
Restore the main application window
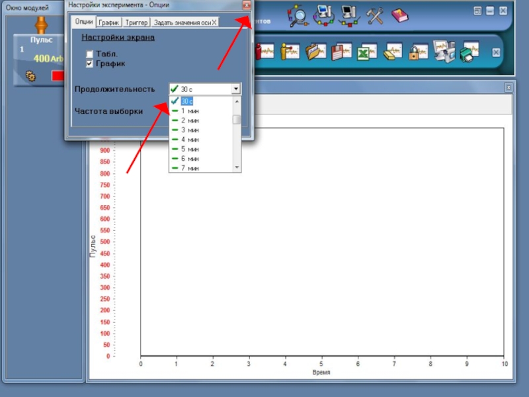pyautogui.click(x=477, y=11)
